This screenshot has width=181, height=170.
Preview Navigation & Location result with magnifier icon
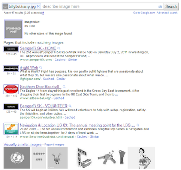(138, 125)
